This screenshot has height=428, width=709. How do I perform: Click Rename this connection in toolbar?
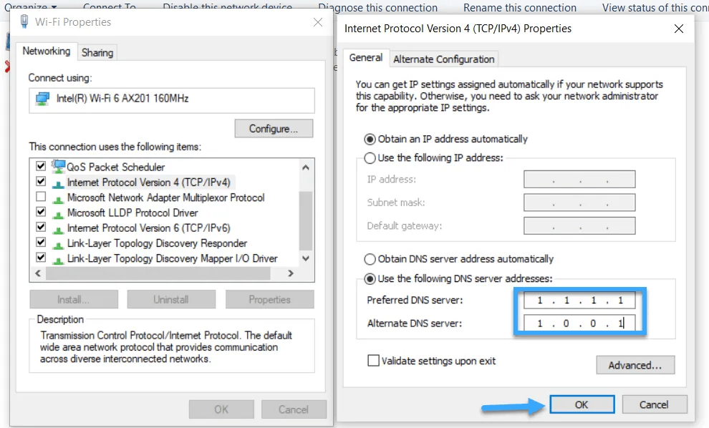click(520, 8)
